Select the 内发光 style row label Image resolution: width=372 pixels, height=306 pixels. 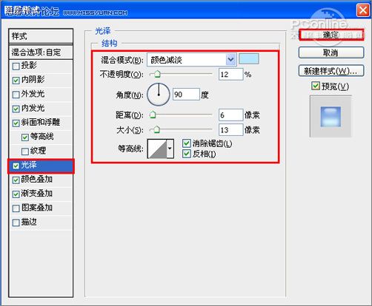click(x=33, y=108)
